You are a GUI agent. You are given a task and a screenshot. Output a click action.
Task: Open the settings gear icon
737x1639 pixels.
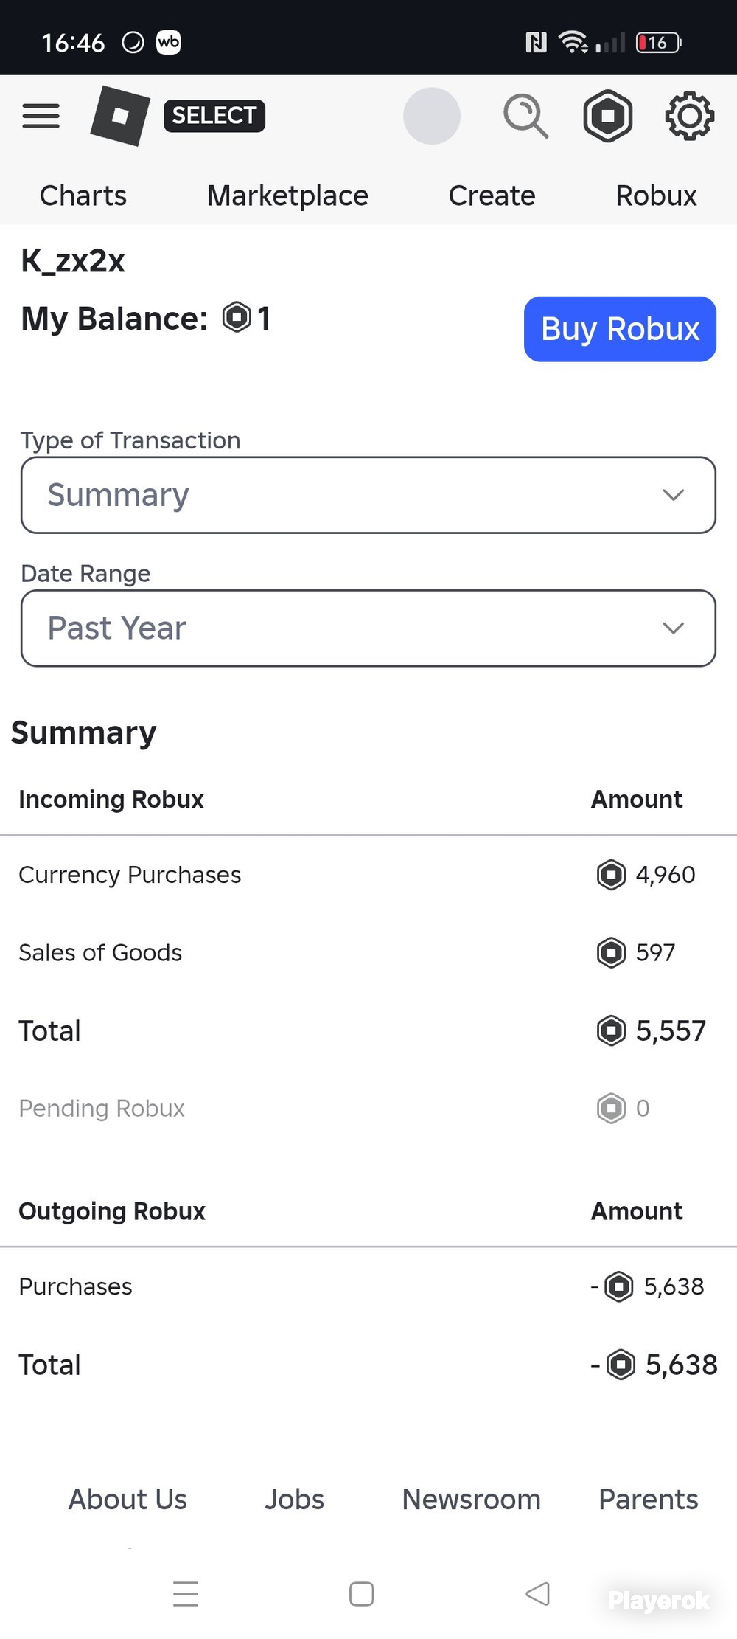[x=690, y=116]
